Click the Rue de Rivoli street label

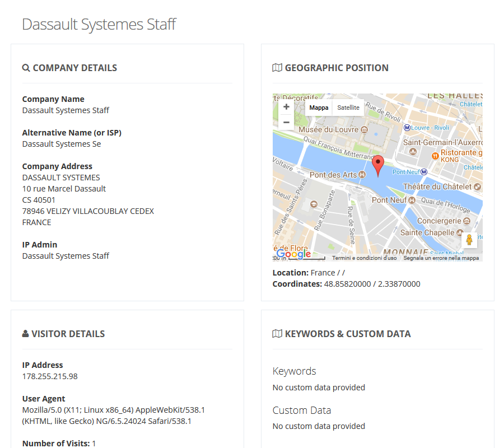pos(383,112)
